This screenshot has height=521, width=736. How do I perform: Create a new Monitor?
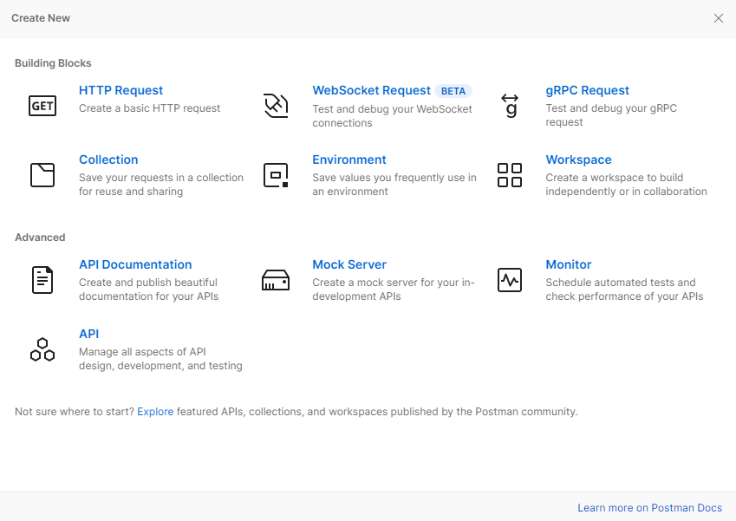[569, 264]
